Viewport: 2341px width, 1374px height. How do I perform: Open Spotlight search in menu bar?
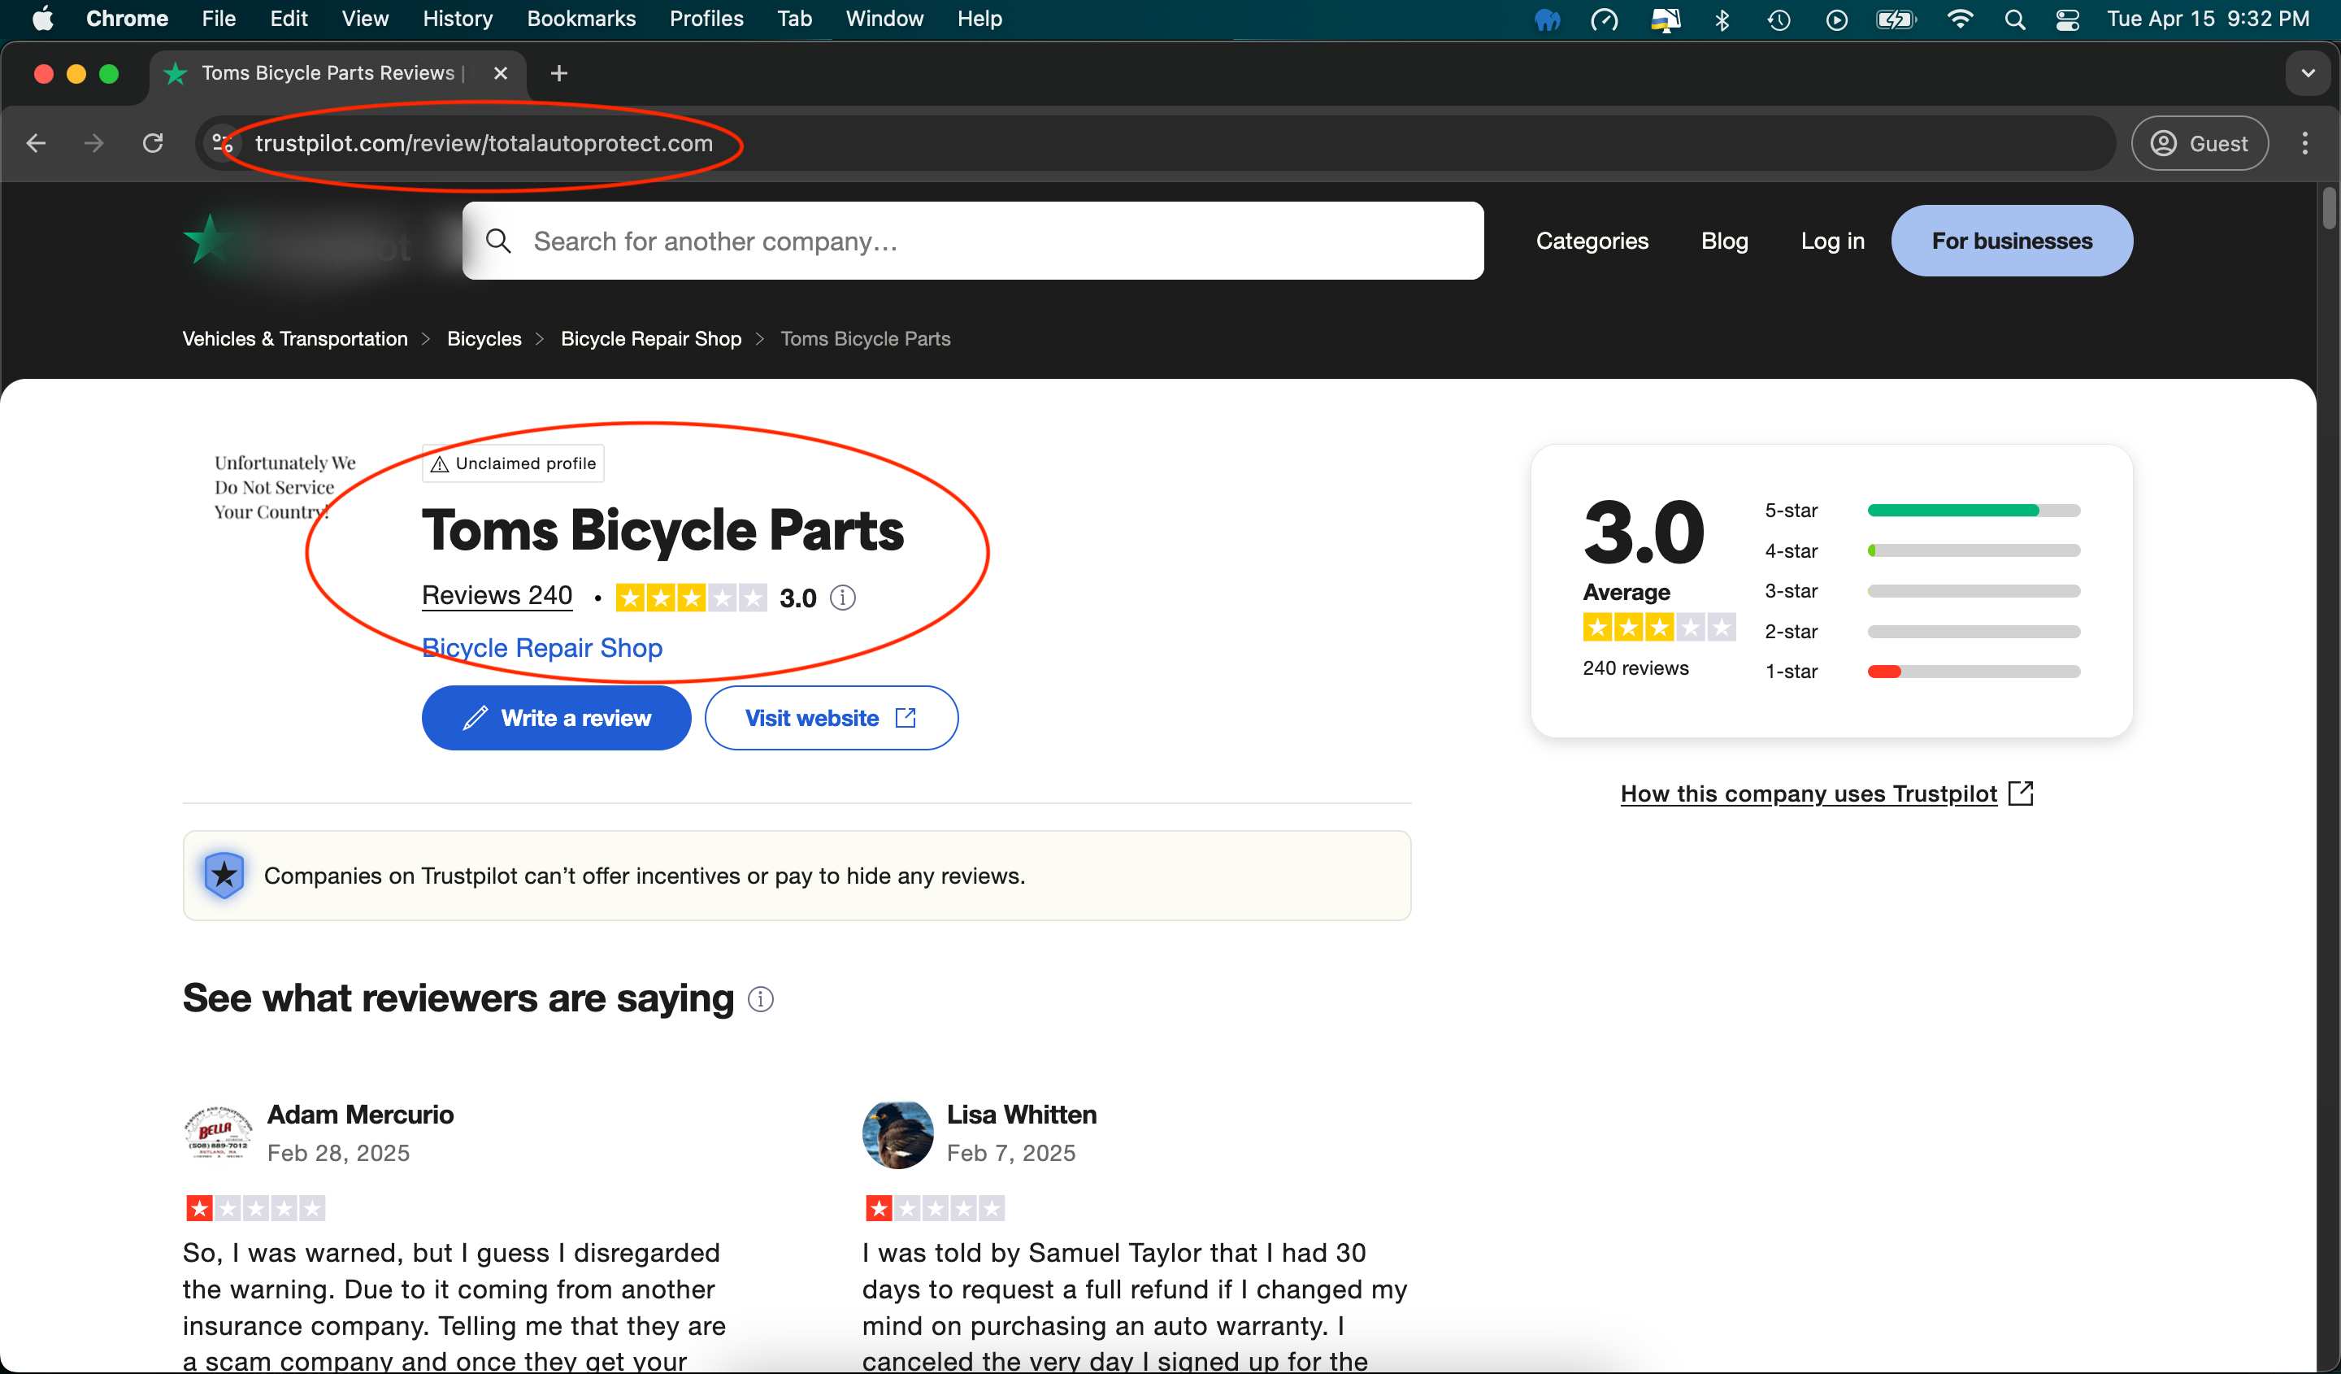[2014, 20]
